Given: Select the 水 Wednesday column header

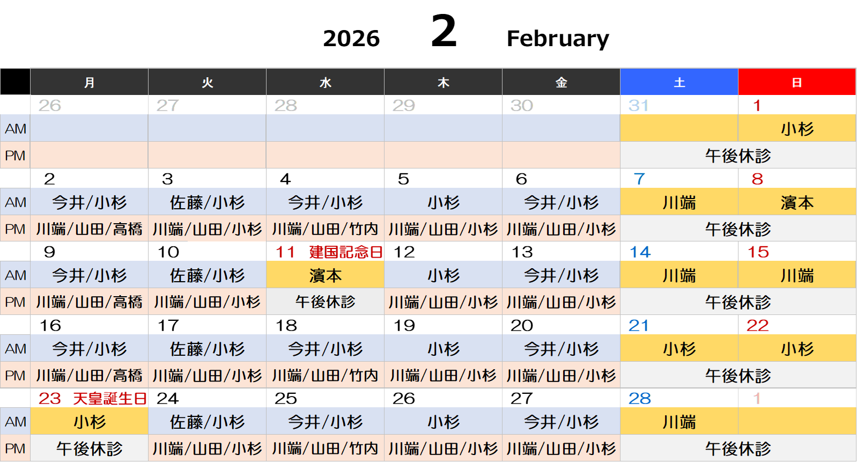Looking at the screenshot, I should pos(325,82).
